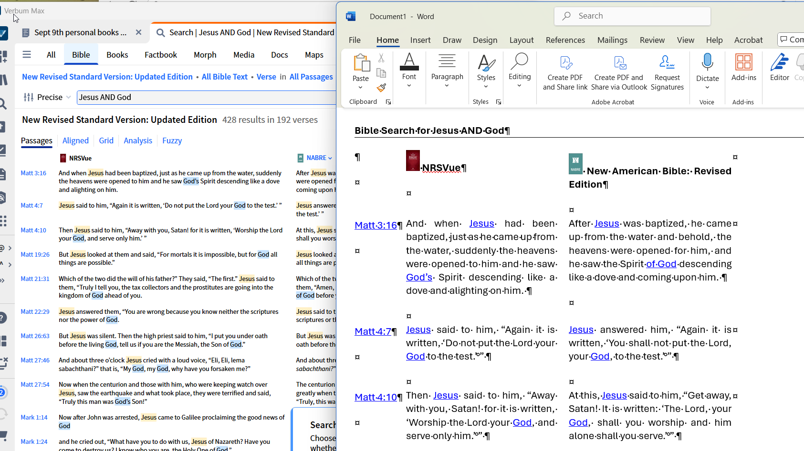
Task: Open the Editor pen tool in Word
Action: 780,67
